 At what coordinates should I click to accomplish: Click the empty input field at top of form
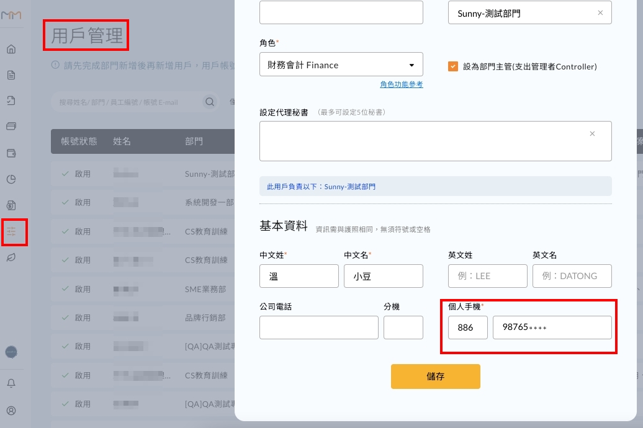341,12
